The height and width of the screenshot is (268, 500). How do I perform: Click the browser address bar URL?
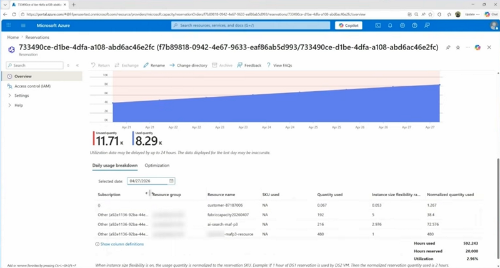(x=196, y=14)
